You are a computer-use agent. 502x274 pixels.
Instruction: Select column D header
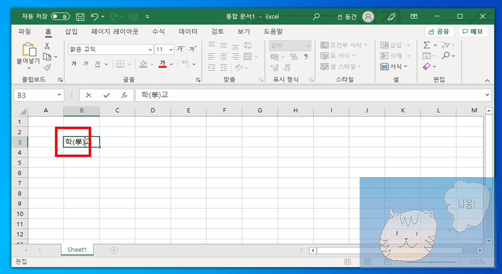click(153, 111)
